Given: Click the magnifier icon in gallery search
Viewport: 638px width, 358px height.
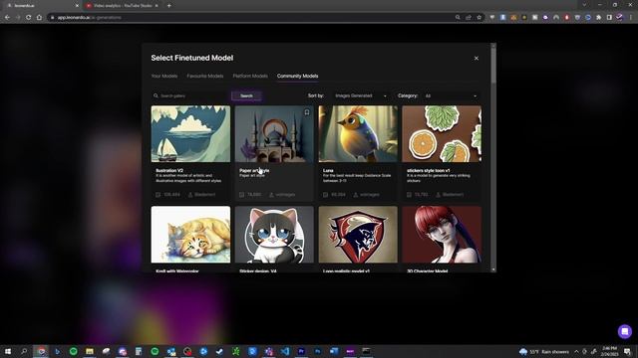Looking at the screenshot, I should (156, 95).
